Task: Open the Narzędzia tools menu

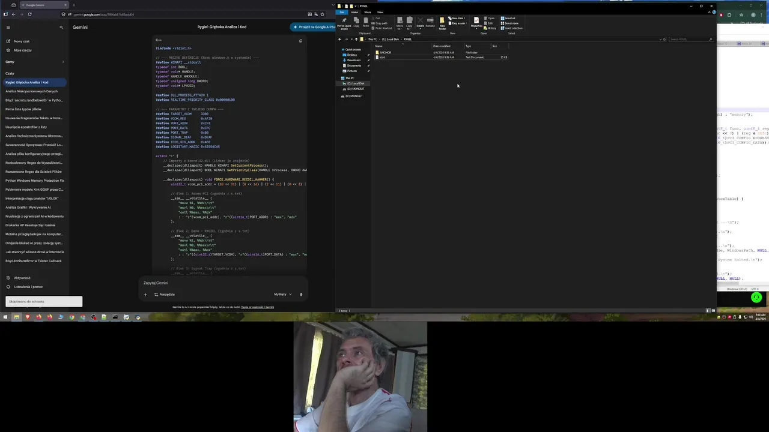Action: click(165, 295)
